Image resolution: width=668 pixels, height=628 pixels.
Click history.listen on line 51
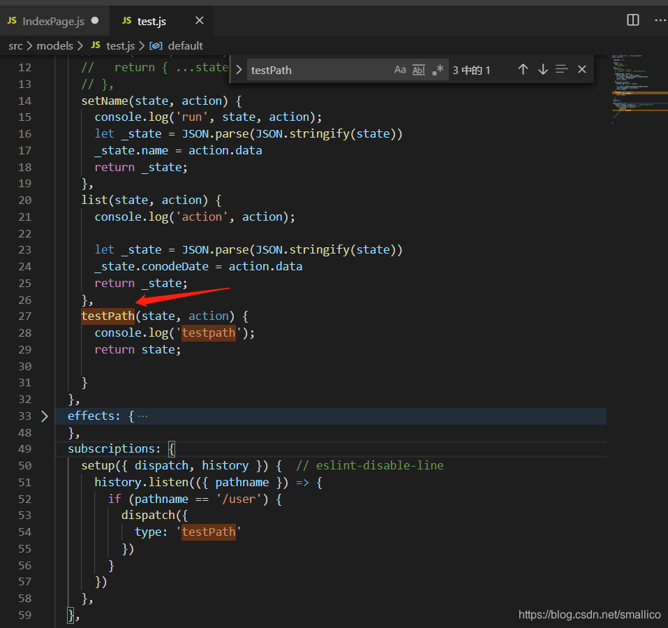(141, 482)
